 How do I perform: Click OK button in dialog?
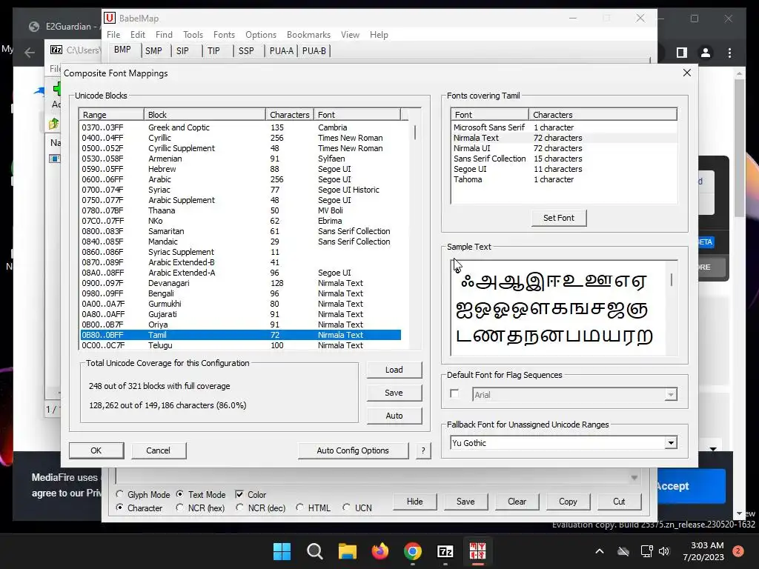pyautogui.click(x=96, y=450)
